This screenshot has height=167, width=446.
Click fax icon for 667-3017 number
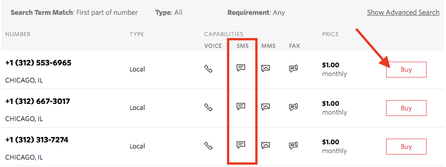coord(293,107)
